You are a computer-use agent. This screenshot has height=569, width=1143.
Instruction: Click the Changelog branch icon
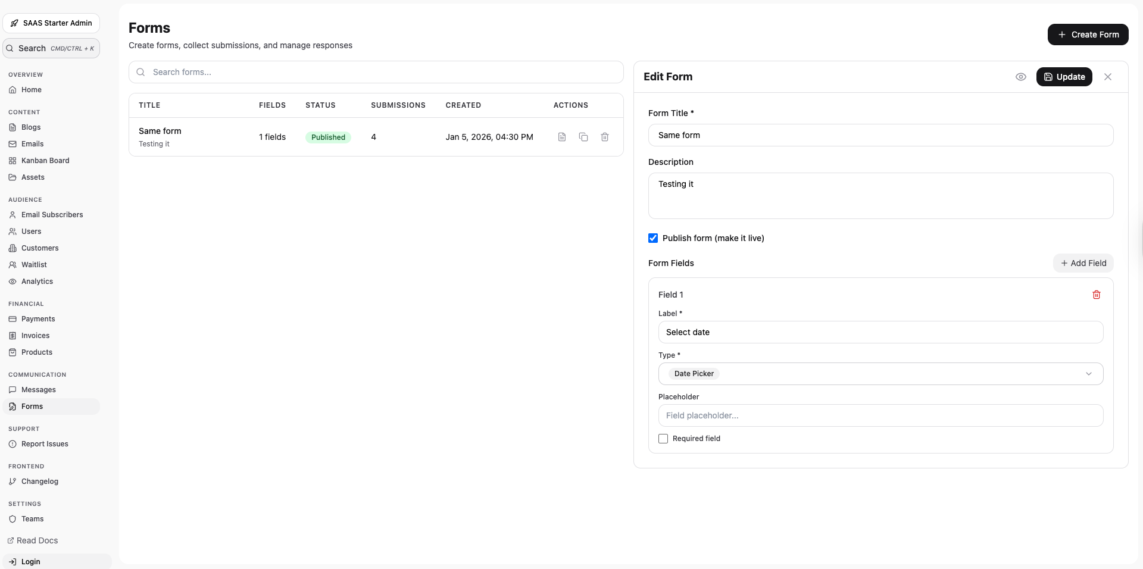tap(13, 482)
